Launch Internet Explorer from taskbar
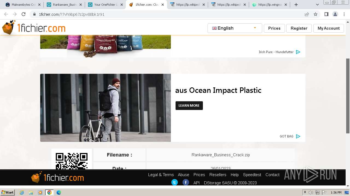The width and height of the screenshot is (350, 196). coord(22,192)
